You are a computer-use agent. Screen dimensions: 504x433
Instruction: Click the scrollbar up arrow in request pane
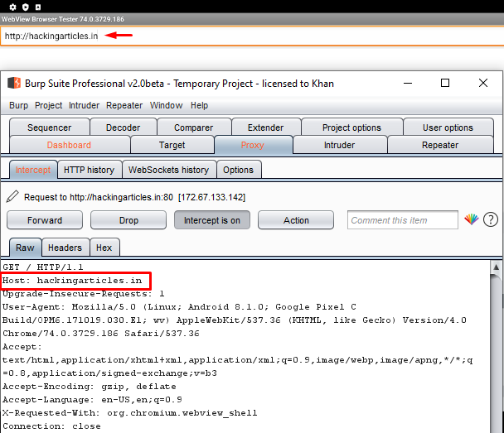pos(496,267)
